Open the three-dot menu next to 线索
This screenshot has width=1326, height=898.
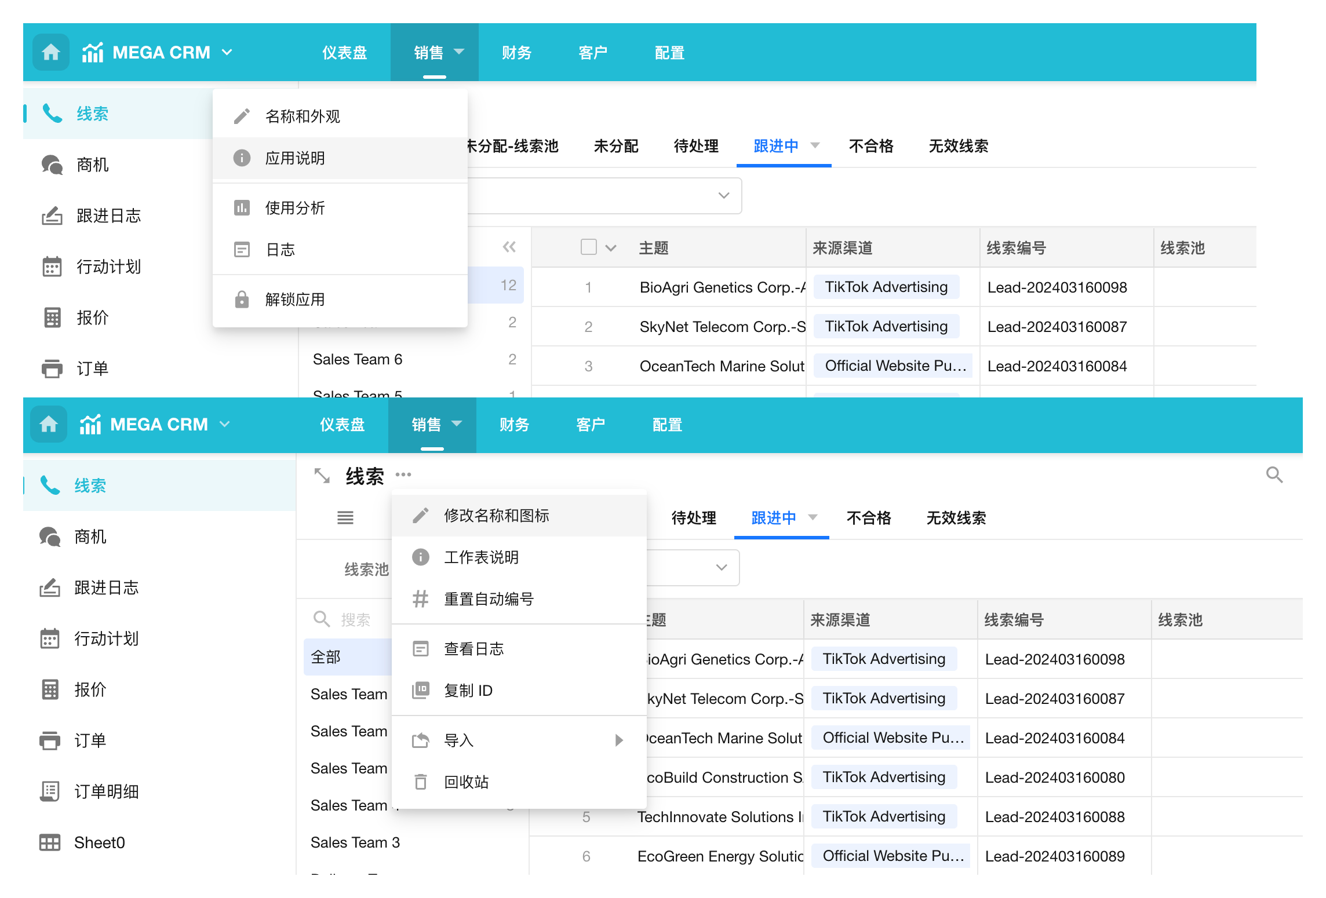pos(403,474)
